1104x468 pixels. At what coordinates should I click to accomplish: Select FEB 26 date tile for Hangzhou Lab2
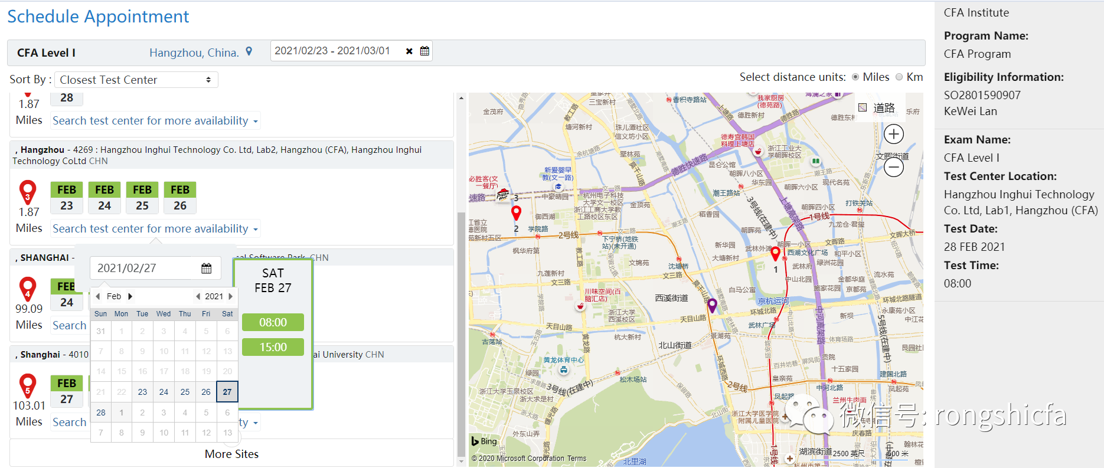coord(180,197)
